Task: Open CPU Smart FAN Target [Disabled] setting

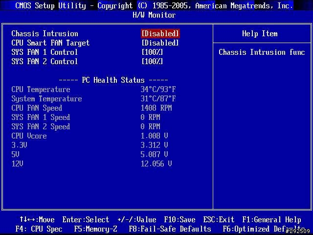Action: 160,43
